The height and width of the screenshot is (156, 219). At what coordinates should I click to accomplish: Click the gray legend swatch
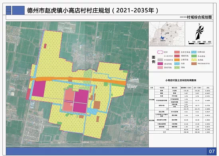[x=160, y=60]
